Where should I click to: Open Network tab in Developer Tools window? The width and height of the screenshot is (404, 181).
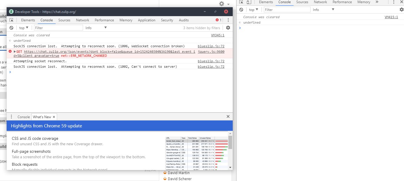coord(82,20)
